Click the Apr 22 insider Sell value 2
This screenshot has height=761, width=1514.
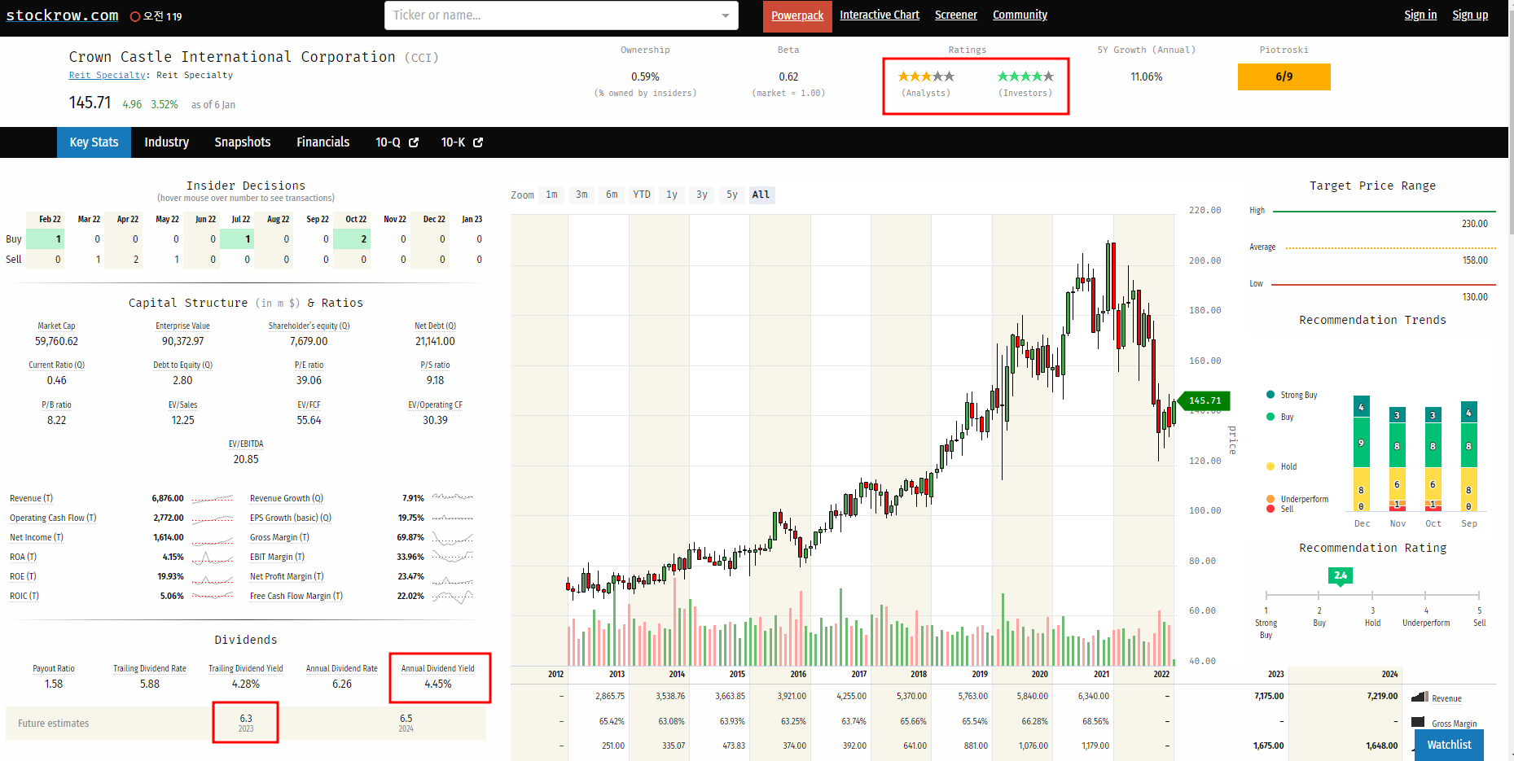pyautogui.click(x=136, y=260)
